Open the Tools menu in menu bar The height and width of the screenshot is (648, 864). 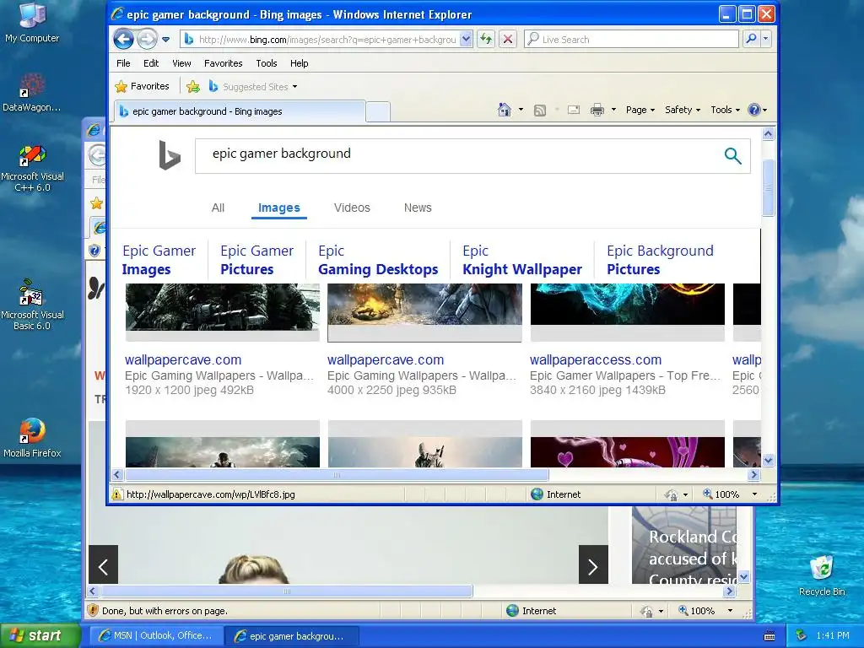(266, 63)
